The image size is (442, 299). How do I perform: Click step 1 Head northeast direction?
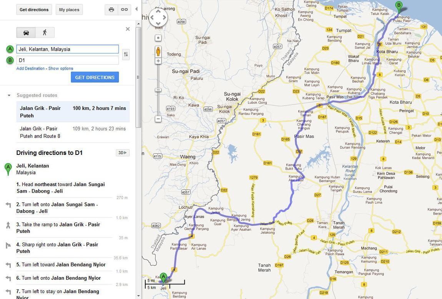coord(61,188)
